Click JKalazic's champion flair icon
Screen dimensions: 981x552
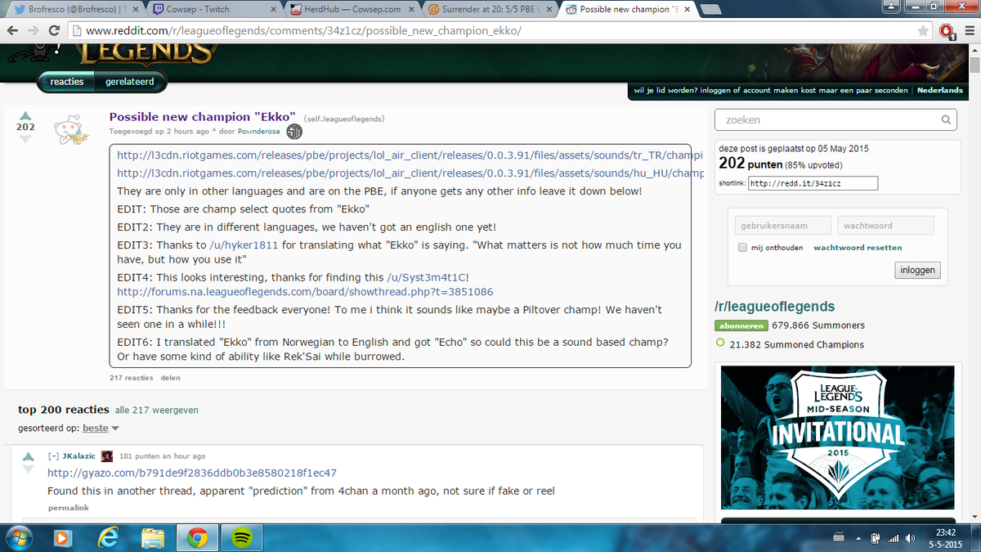107,456
